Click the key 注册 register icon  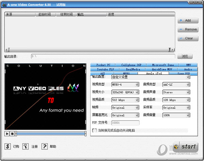(x=26, y=146)
